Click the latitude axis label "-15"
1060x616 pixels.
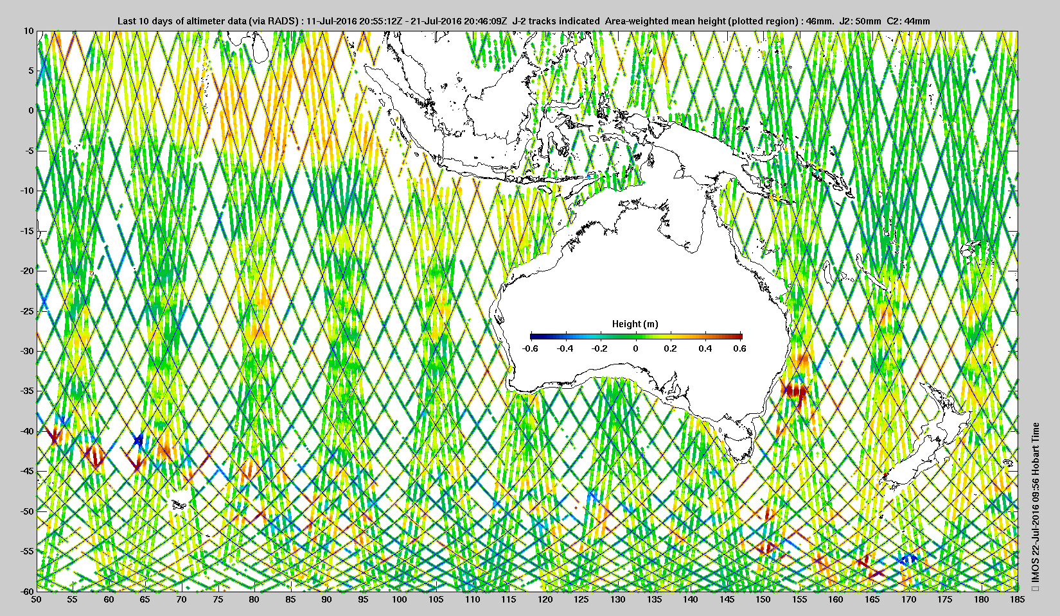[27, 231]
